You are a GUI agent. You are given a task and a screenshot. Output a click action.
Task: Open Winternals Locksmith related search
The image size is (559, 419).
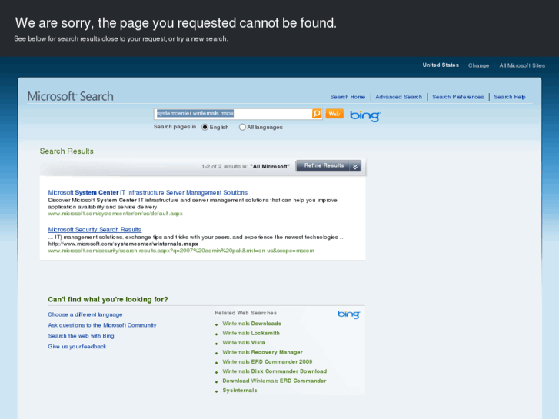pos(251,333)
